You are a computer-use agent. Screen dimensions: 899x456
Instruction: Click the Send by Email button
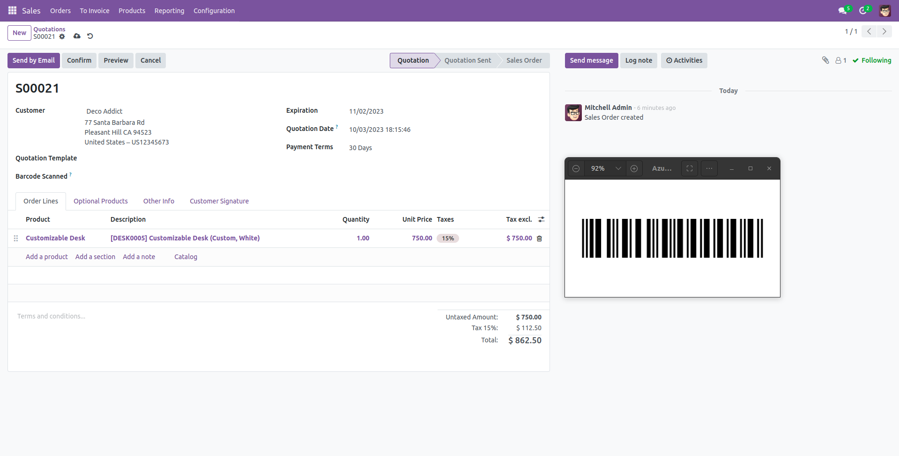point(34,60)
